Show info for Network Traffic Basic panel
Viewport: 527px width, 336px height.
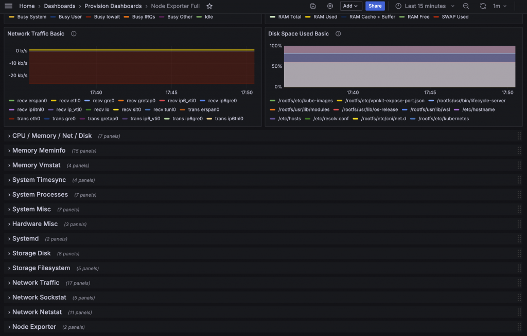74,33
